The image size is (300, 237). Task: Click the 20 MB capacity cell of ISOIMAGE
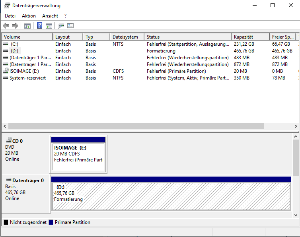(240, 71)
